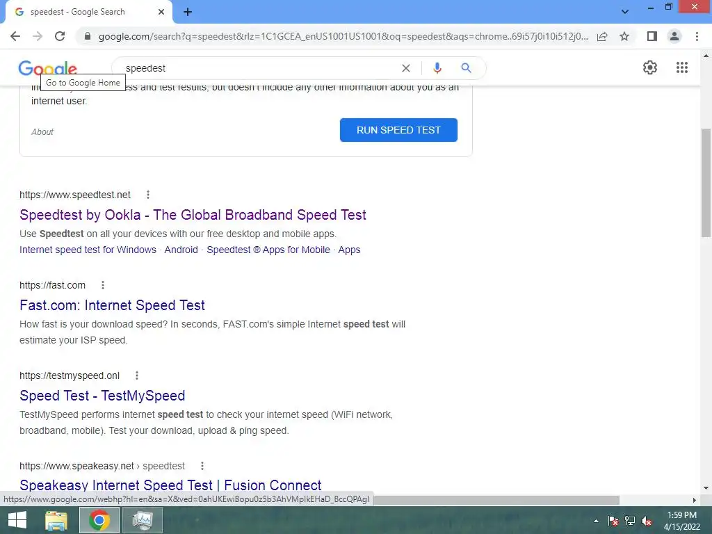Open Speedtest Apps for Mobile sitelink
Screen dimensions: 712x534
click(x=268, y=250)
